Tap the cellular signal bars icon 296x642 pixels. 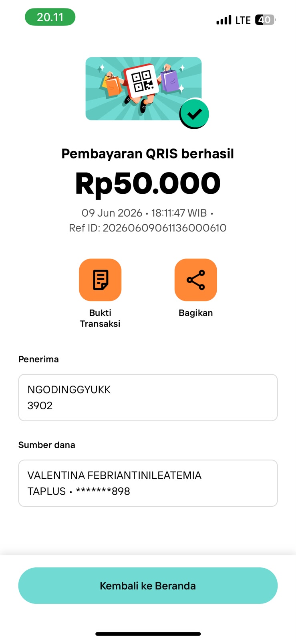pyautogui.click(x=224, y=20)
